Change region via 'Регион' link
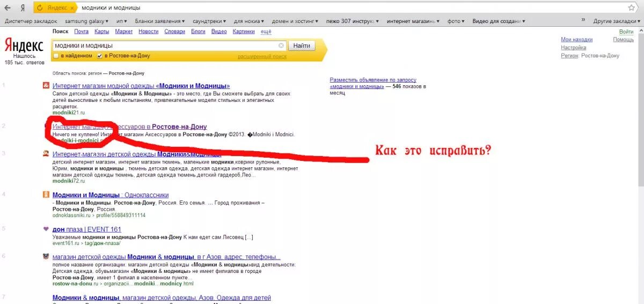Screen dimensions: 644x304 [x=569, y=56]
